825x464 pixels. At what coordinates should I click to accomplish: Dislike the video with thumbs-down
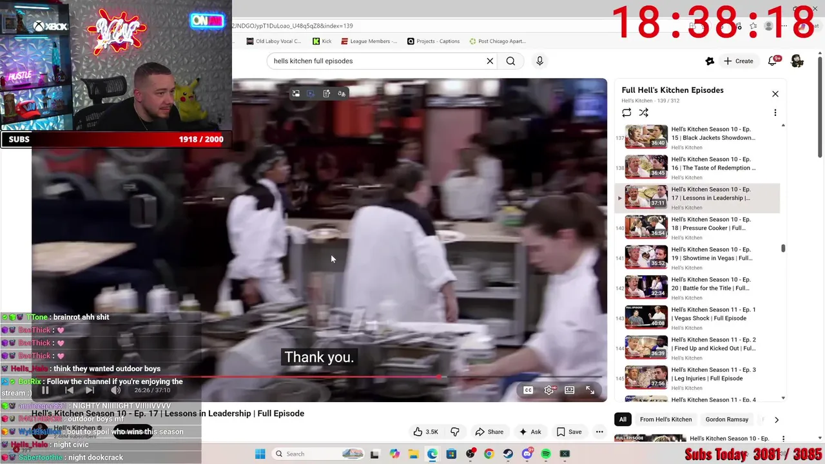455,432
